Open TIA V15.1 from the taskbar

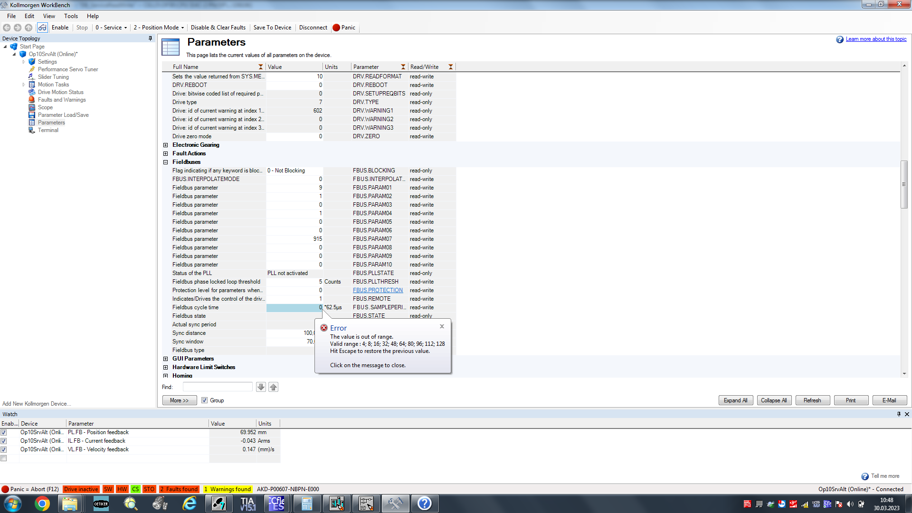[247, 503]
